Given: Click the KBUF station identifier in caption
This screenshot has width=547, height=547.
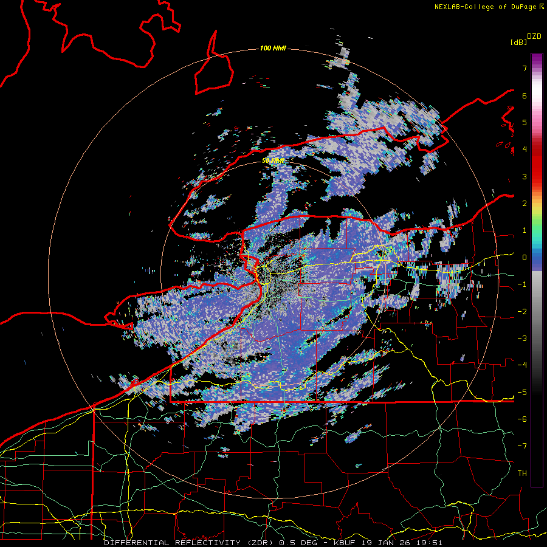Looking at the screenshot, I should click(346, 543).
